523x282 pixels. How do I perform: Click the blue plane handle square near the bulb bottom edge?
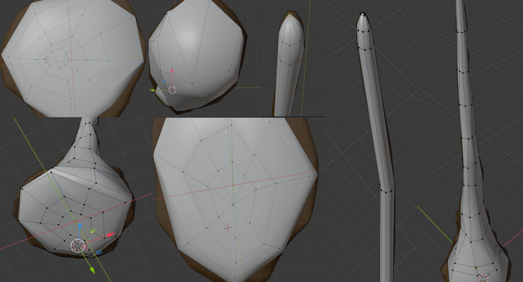click(99, 253)
